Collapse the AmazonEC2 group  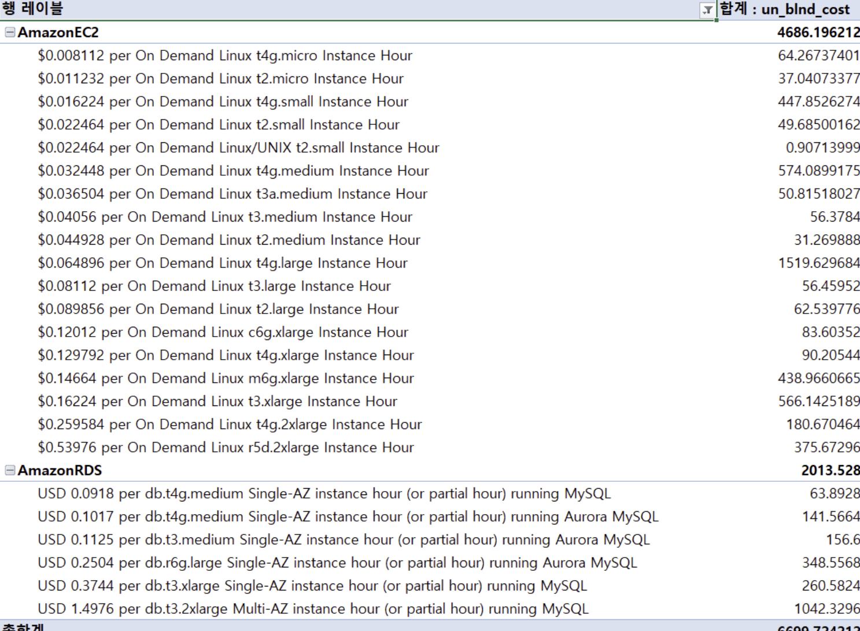point(10,32)
